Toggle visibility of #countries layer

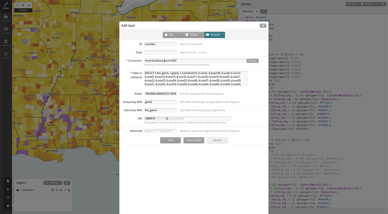pyautogui.click(x=61, y=190)
